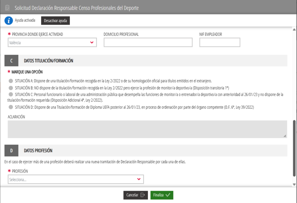Click the clipboard icon in title bar
The width and height of the screenshot is (297, 203).
coord(7,8)
